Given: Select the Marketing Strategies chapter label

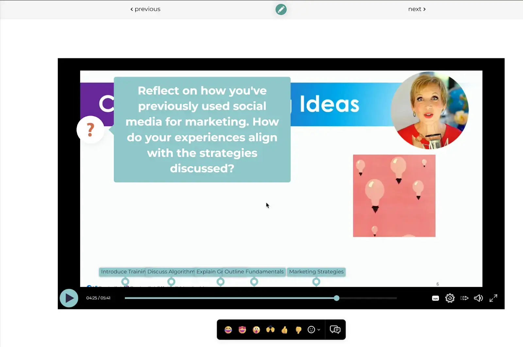Looking at the screenshot, I should pyautogui.click(x=316, y=272).
